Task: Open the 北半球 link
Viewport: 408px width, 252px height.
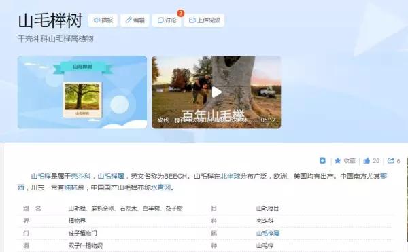Action: 231,176
